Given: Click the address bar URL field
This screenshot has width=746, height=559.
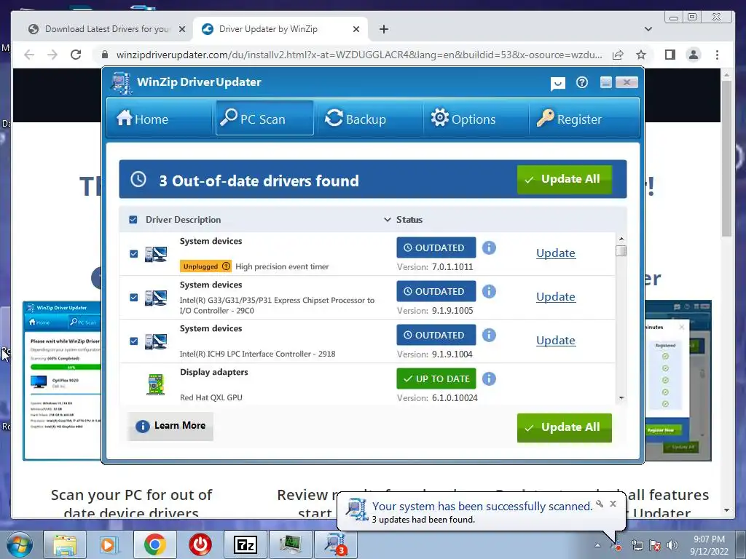Looking at the screenshot, I should [359, 55].
